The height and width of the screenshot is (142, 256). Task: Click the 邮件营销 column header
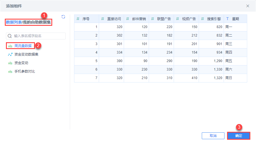click(x=137, y=19)
